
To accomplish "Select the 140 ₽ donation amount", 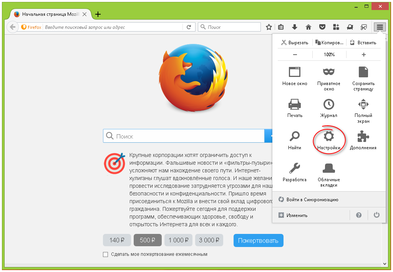I will [117, 240].
